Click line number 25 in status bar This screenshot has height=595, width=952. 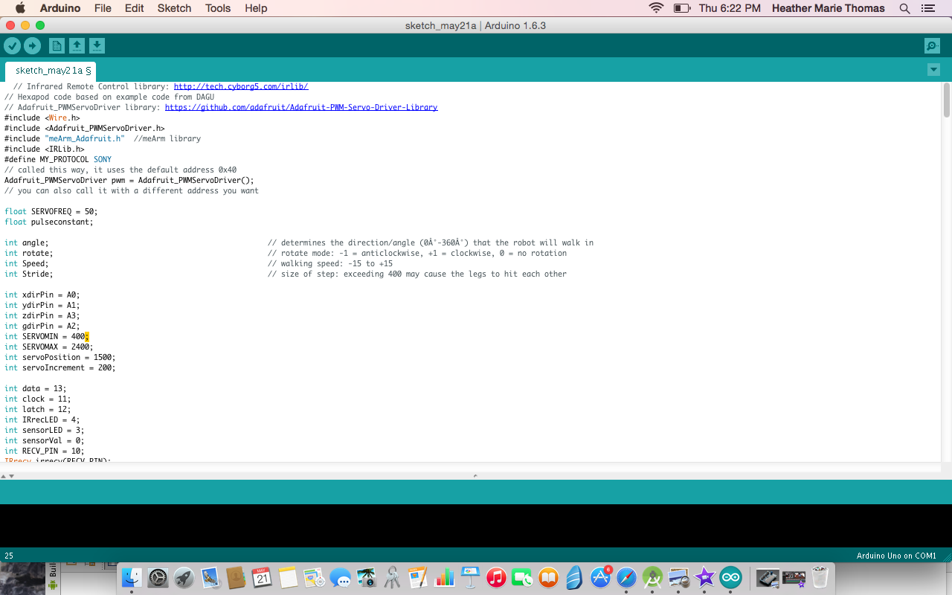click(x=9, y=556)
